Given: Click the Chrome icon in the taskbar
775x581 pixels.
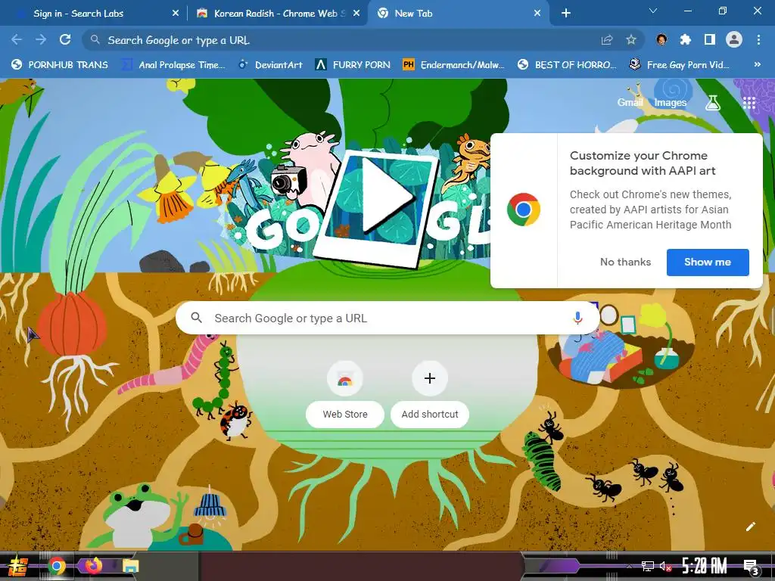Looking at the screenshot, I should [57, 566].
